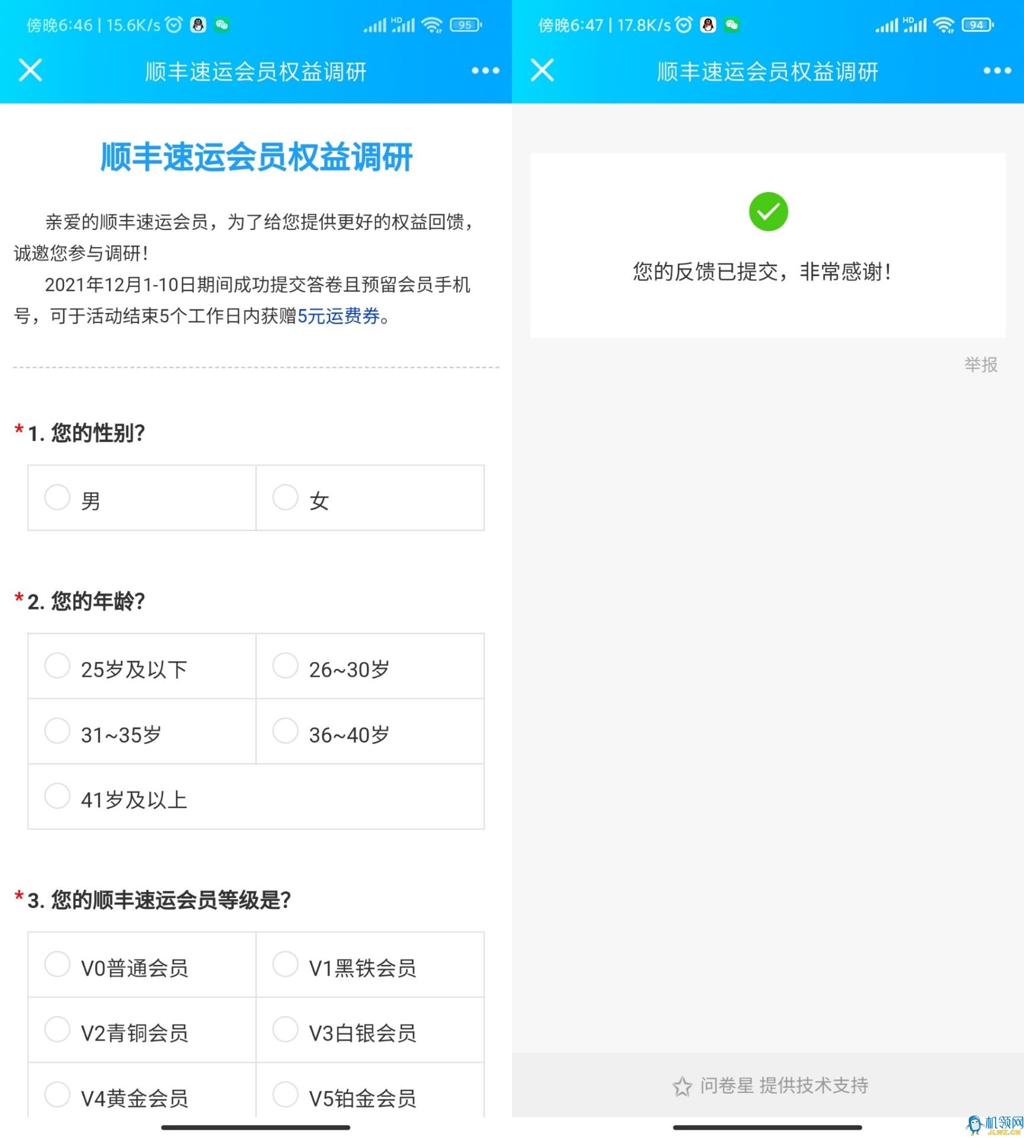Tap question 1. 您的性别?
This screenshot has height=1138, width=1024.
(x=87, y=433)
